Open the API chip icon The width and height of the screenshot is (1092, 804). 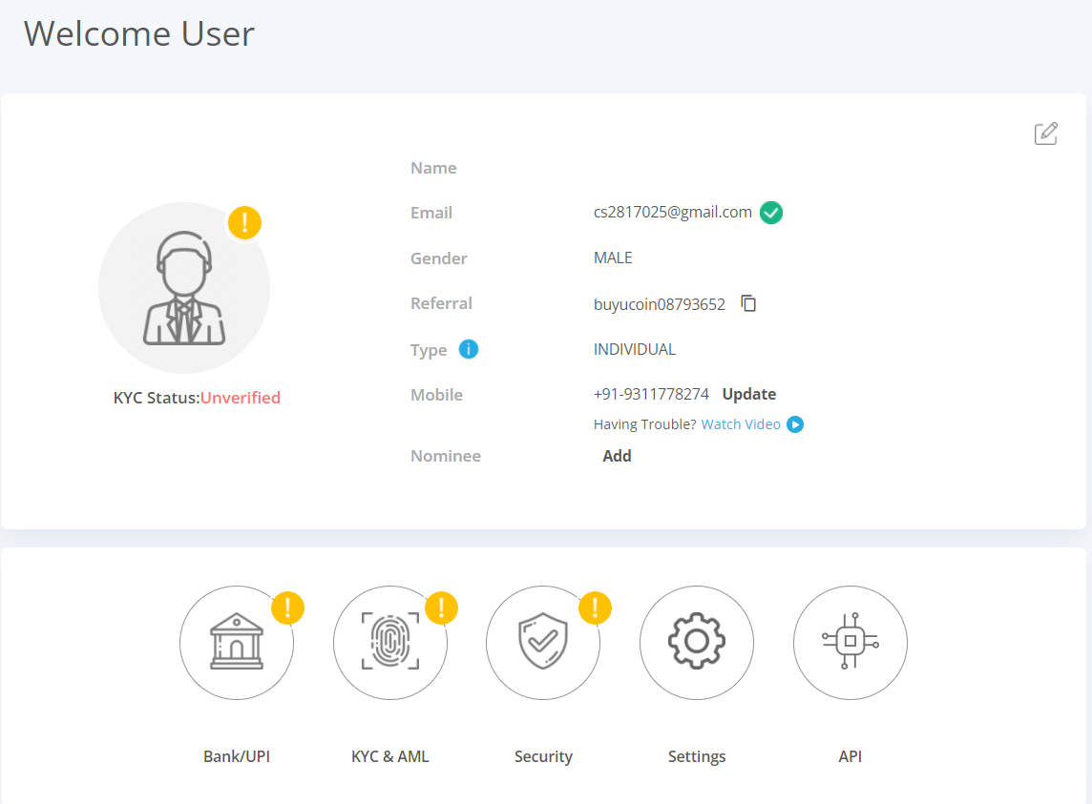tap(850, 643)
